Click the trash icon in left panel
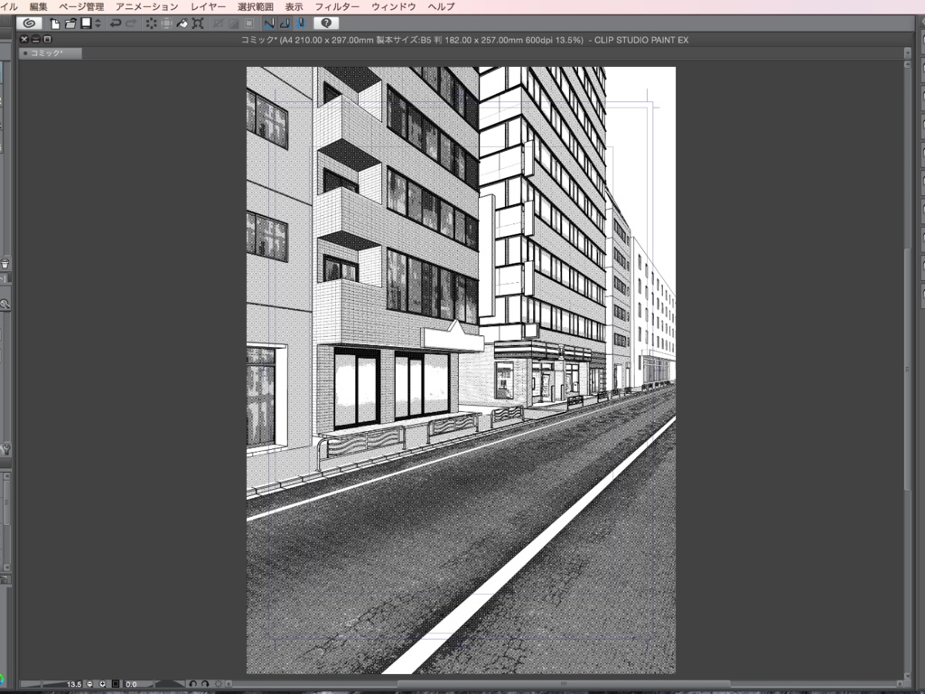 [x=5, y=264]
